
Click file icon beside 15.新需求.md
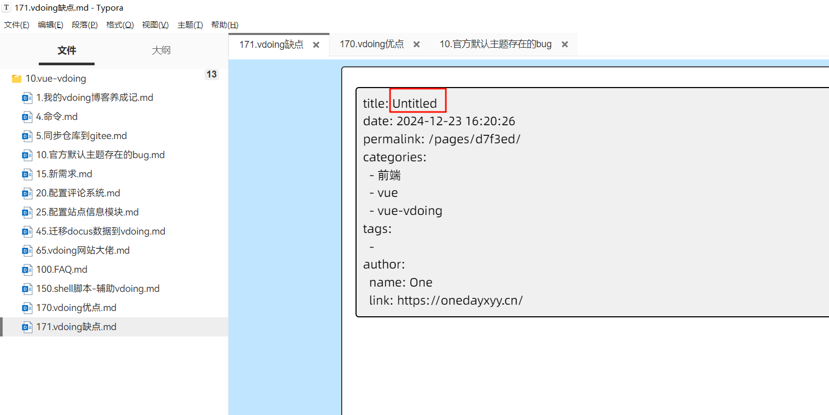click(x=27, y=174)
